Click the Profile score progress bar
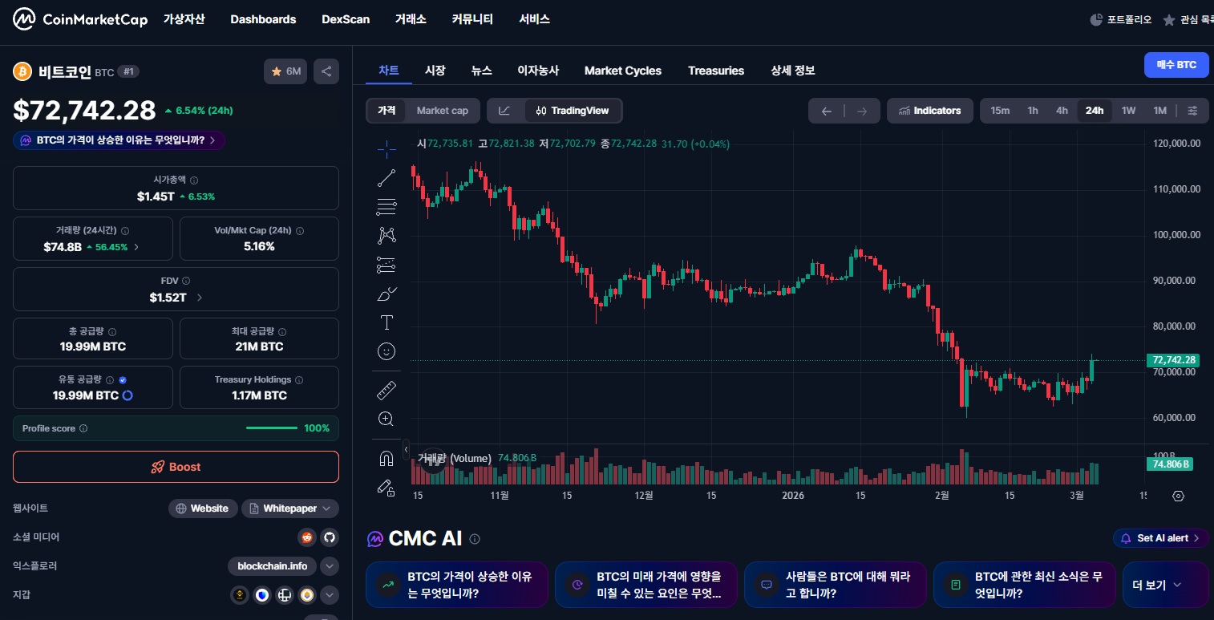This screenshot has width=1214, height=620. 272,428
